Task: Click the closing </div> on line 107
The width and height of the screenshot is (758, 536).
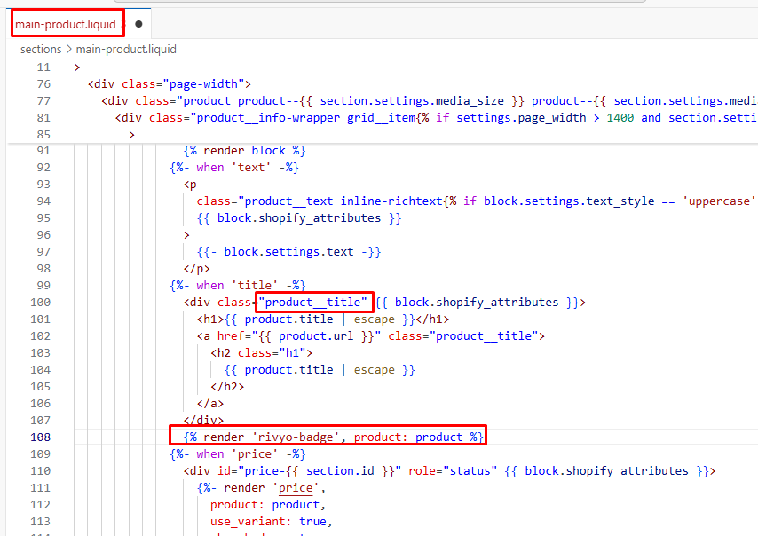Action: (203, 420)
